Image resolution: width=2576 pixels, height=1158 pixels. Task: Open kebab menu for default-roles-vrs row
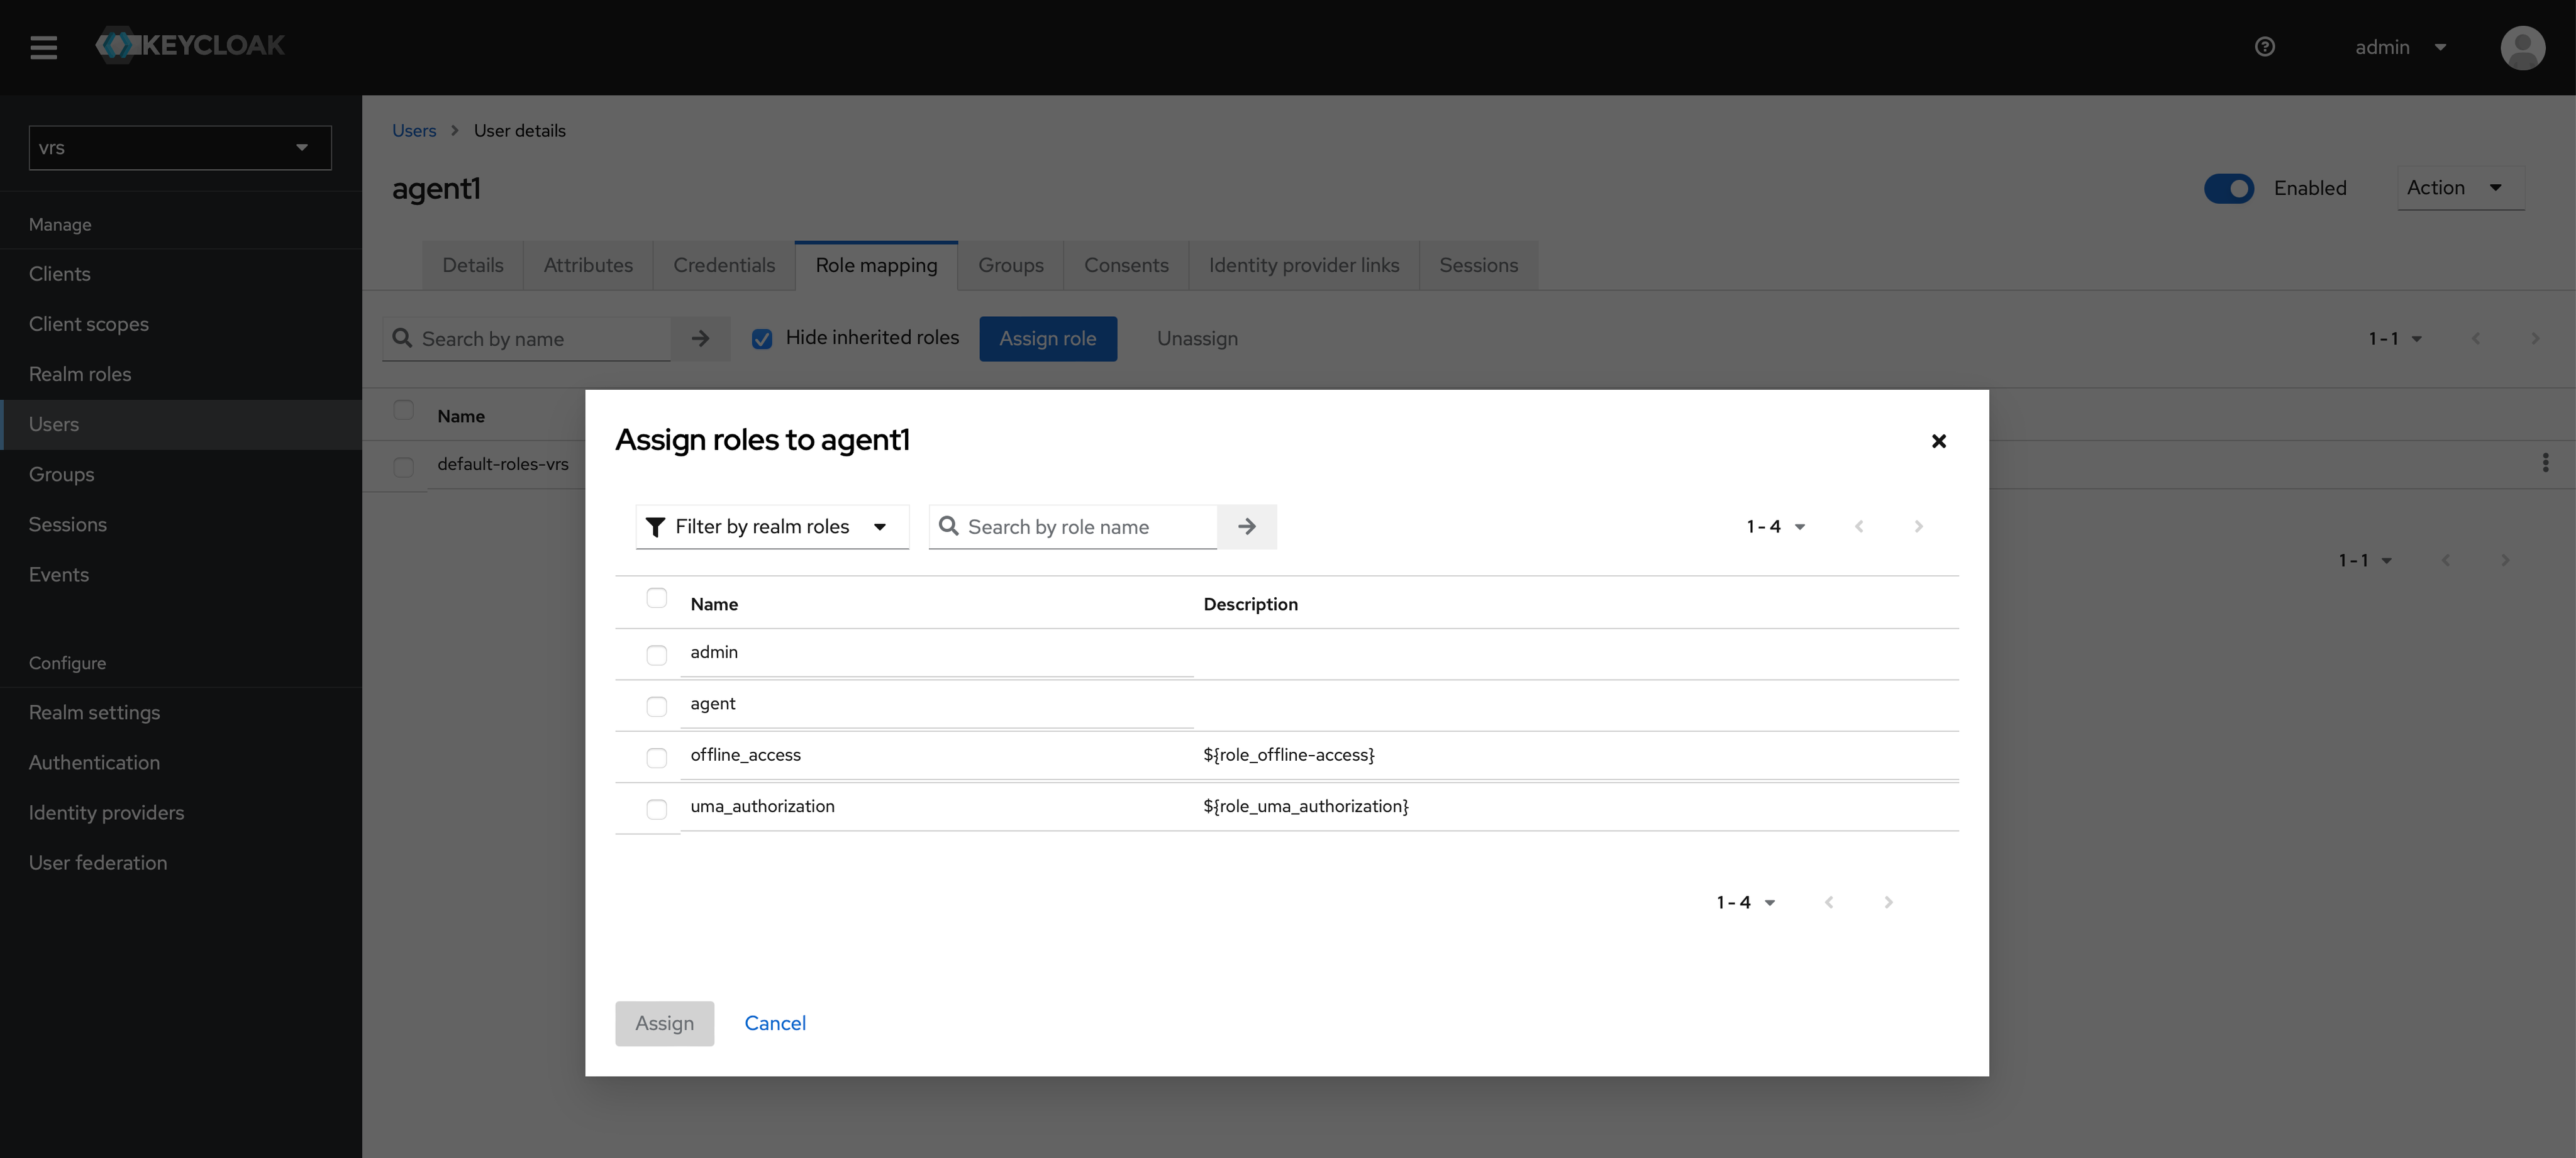[x=2545, y=463]
